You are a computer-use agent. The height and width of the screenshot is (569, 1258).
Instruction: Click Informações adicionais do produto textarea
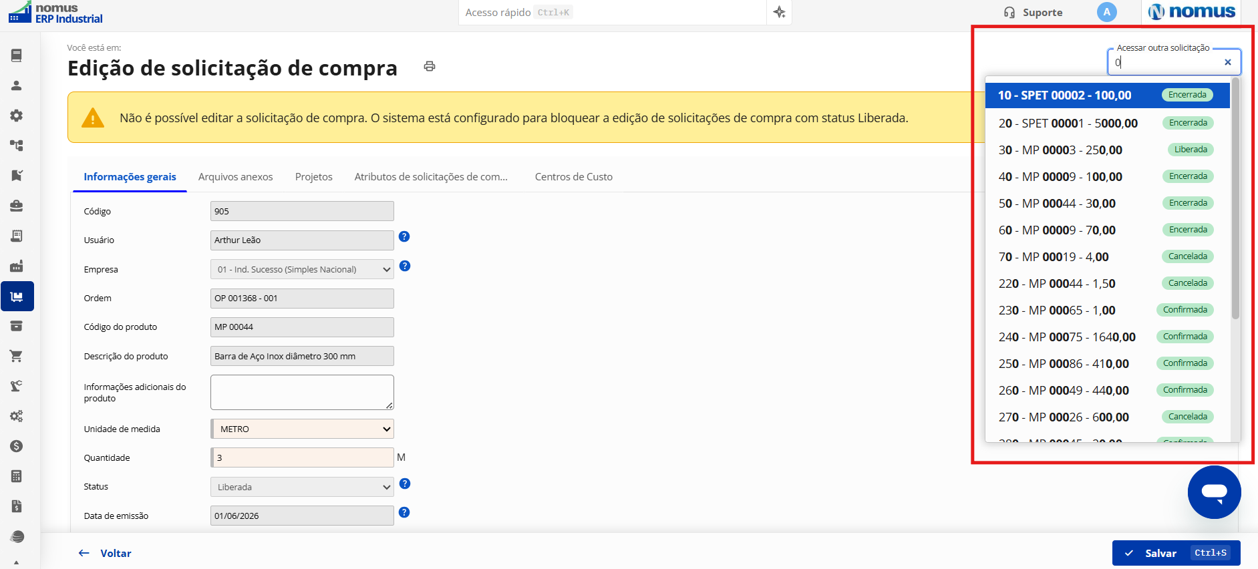[302, 392]
